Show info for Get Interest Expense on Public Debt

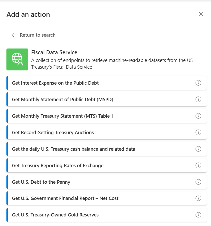coord(198,83)
